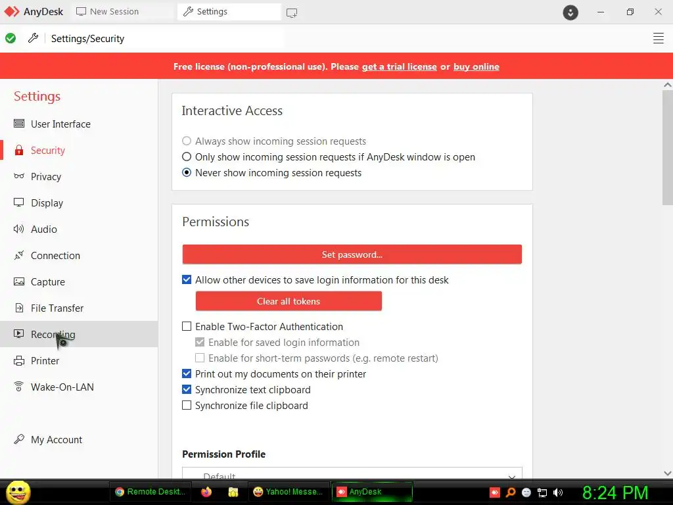The height and width of the screenshot is (505, 673).
Task: Click the Audio speaker icon in sidebar
Action: point(19,229)
